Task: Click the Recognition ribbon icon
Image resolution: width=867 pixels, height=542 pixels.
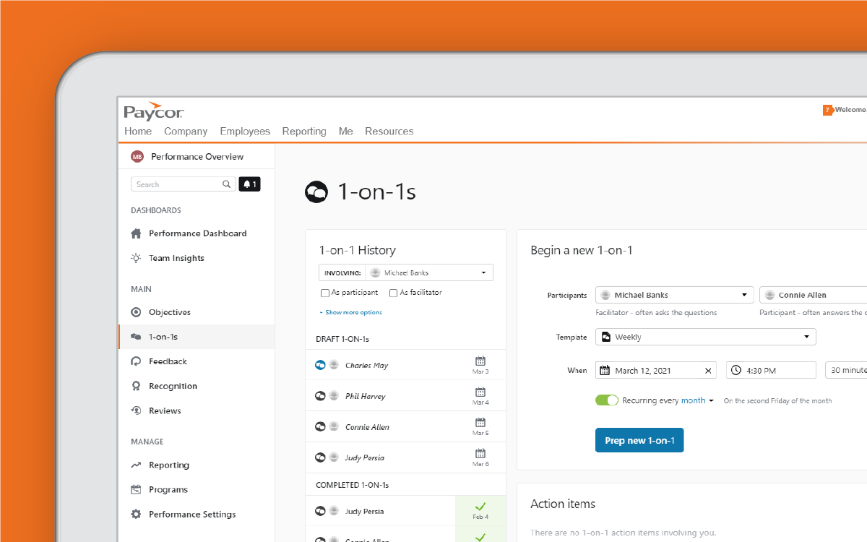Action: click(x=136, y=386)
